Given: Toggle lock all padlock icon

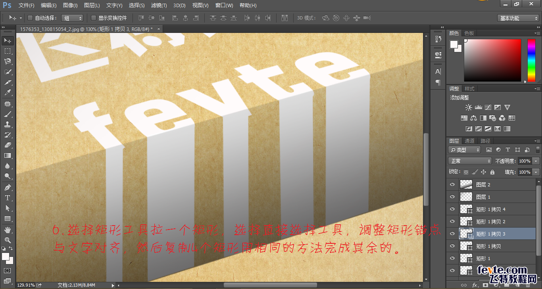Looking at the screenshot, I should 492,172.
